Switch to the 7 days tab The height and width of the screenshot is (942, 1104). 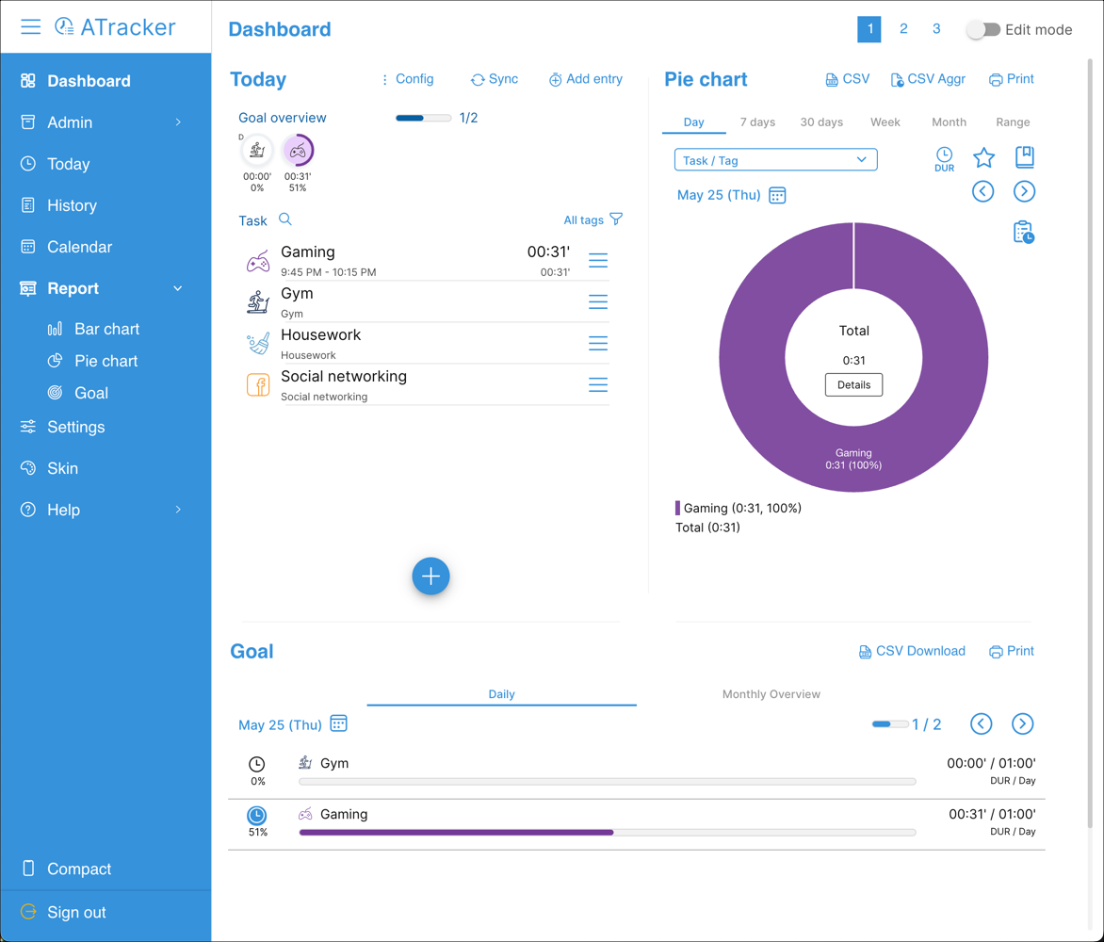tap(757, 122)
